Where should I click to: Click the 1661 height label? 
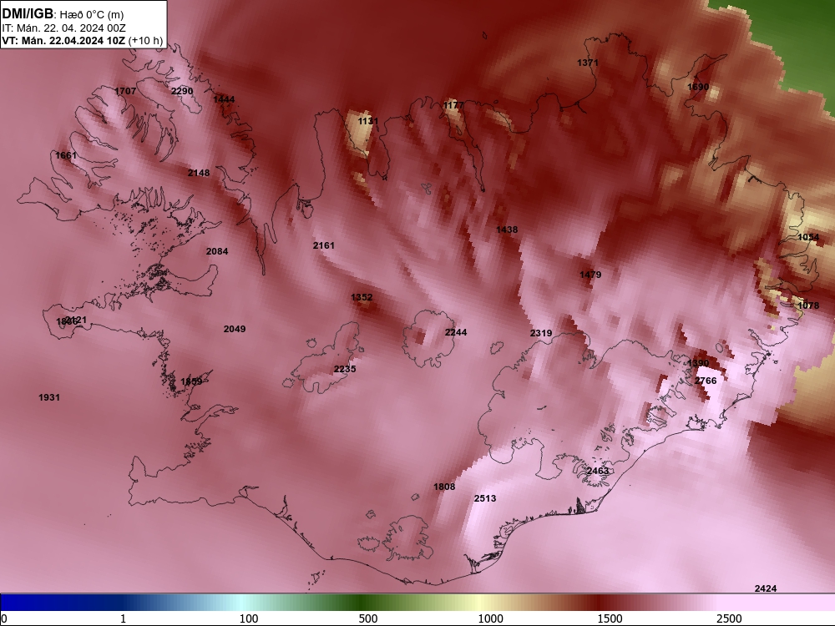click(66, 155)
